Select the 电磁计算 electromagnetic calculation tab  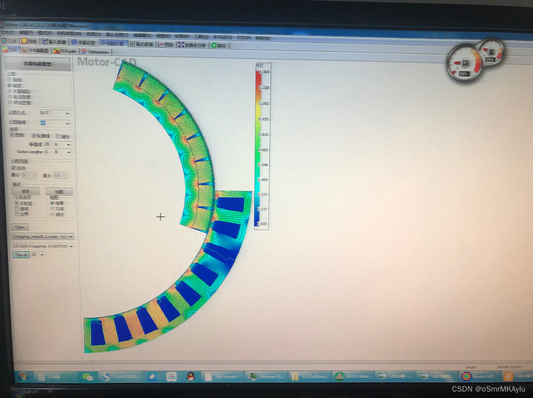(x=113, y=43)
